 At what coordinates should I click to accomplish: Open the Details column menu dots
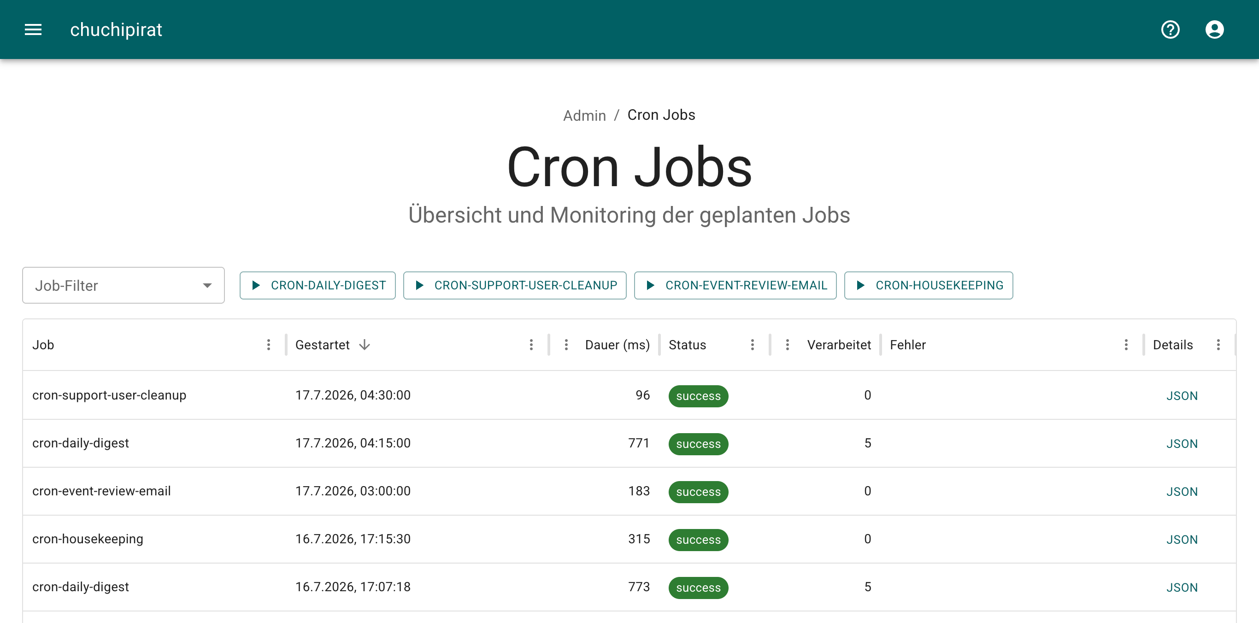[x=1218, y=345]
